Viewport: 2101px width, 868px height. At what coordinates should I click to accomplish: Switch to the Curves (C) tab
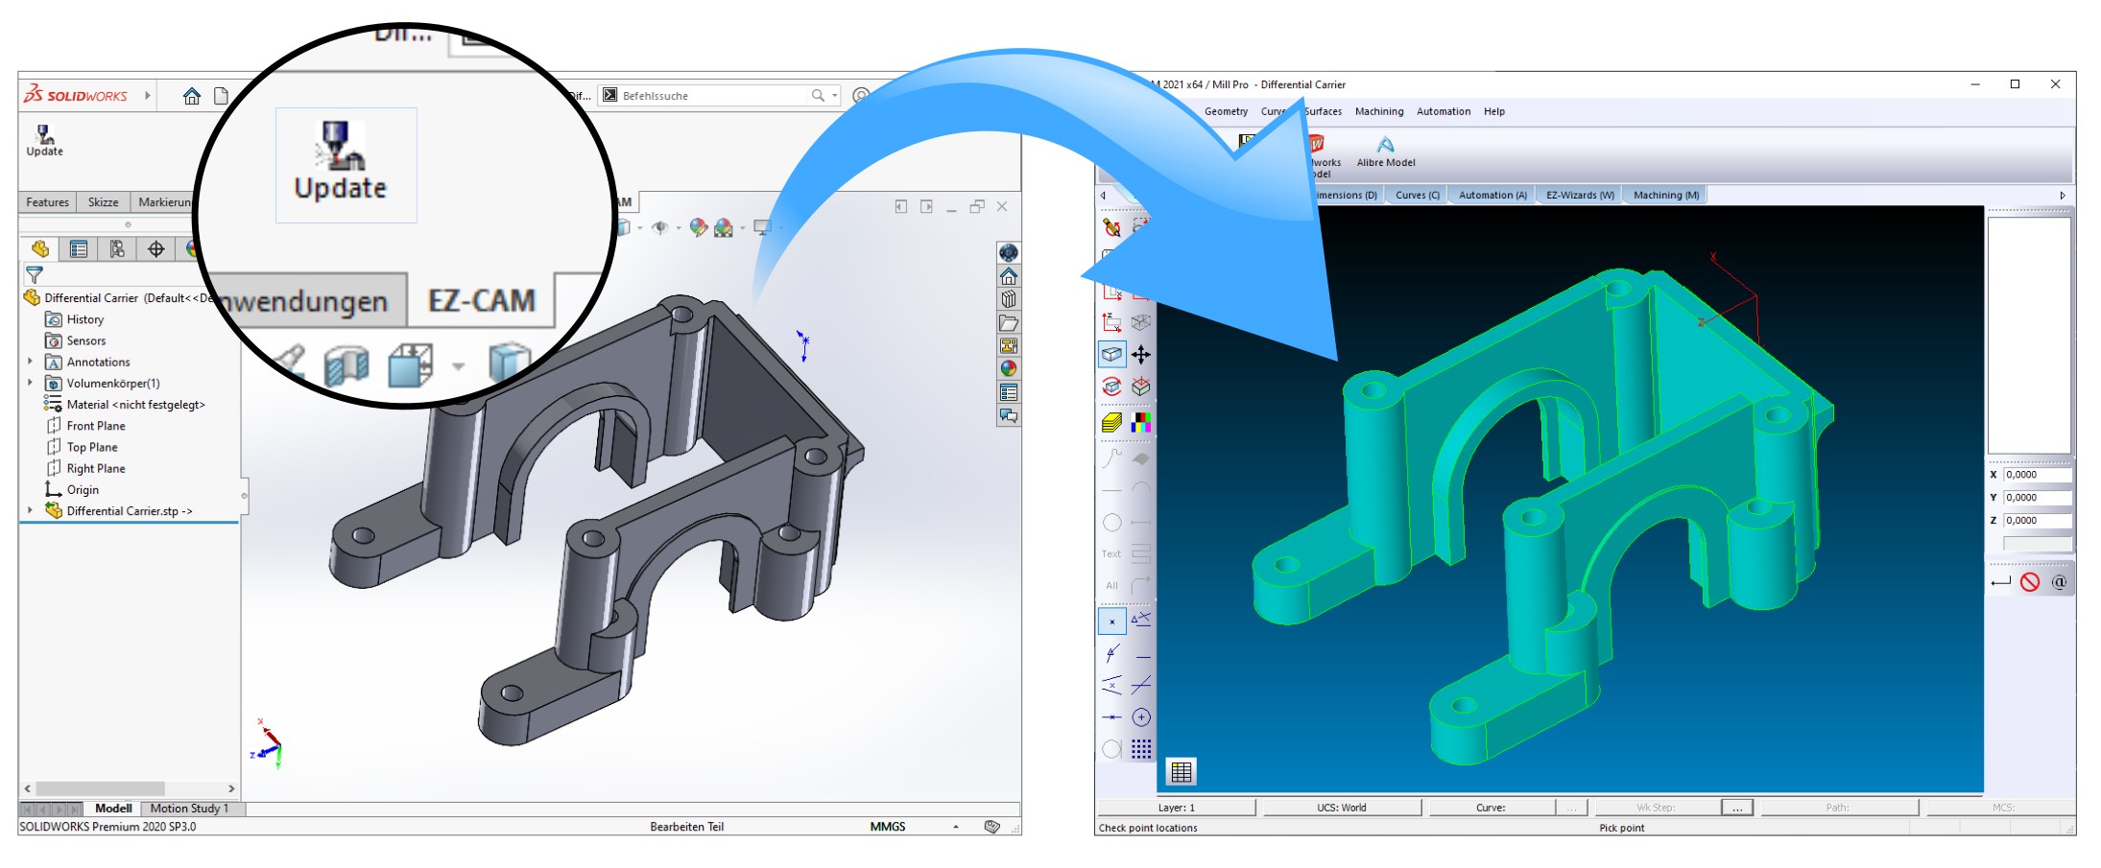[x=1417, y=195]
